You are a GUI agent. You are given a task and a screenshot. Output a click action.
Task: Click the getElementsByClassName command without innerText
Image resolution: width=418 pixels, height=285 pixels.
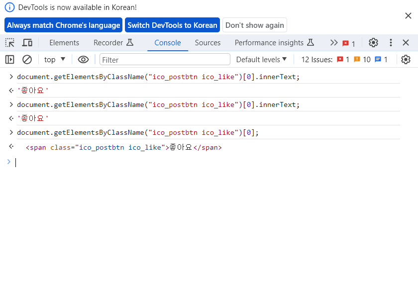[x=138, y=132]
